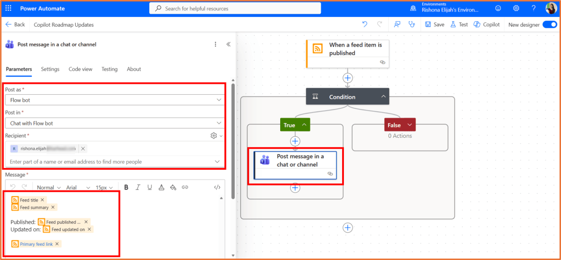Undo in the message editor toolbar
Image resolution: width=561 pixels, height=260 pixels.
13,187
